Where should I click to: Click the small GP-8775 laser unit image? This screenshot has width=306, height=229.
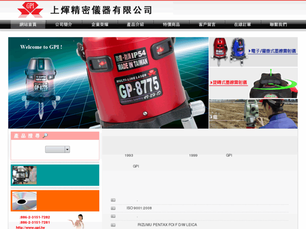point(41,88)
